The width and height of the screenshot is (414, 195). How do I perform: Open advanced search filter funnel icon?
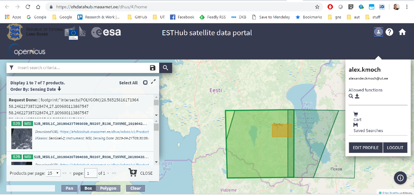(x=12, y=68)
